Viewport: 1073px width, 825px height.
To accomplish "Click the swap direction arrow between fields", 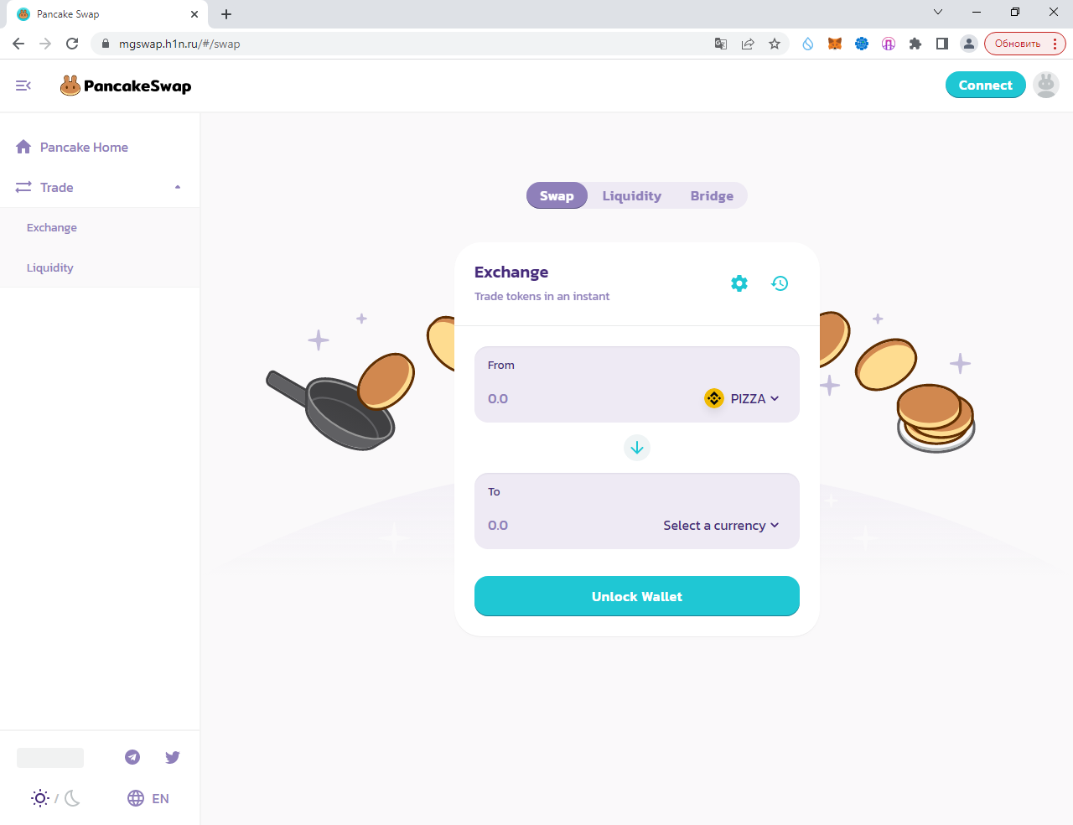I will [x=637, y=448].
